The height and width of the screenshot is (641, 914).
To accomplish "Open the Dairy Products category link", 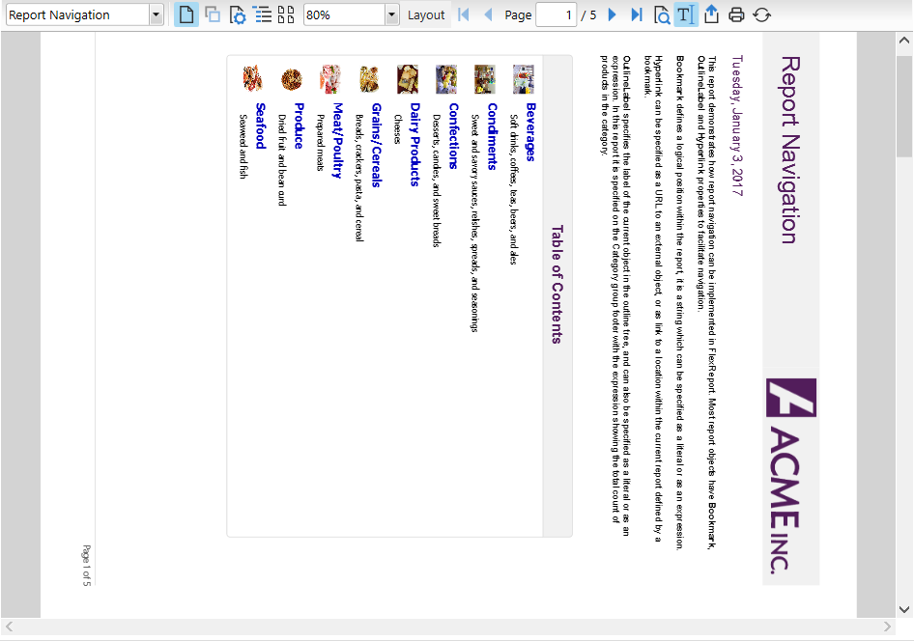I will (x=414, y=145).
